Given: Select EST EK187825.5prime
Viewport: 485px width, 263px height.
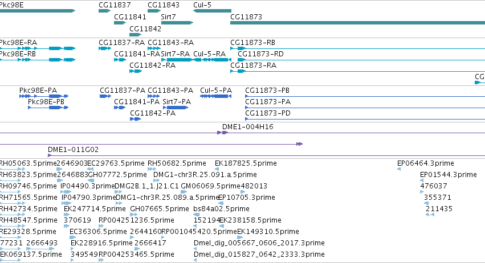Looking at the screenshot, I should pos(246,163).
